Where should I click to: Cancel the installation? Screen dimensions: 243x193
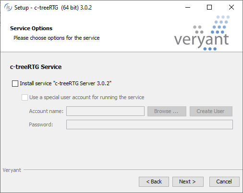224,182
